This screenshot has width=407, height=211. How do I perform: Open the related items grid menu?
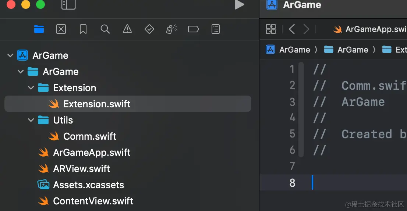pos(271,29)
